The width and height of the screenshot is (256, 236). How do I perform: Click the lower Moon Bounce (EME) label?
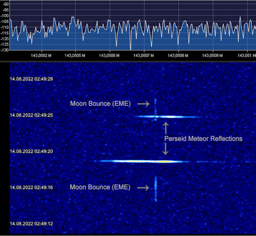tap(100, 187)
